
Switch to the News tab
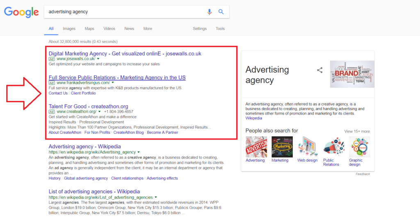point(129,29)
